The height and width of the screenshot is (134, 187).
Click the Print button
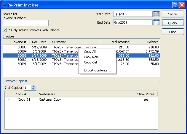172,32
